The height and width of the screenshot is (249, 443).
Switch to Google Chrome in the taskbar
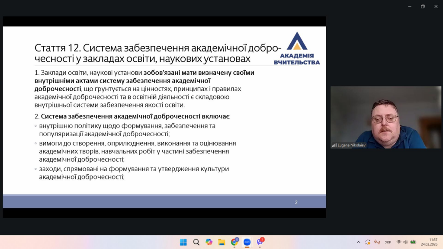coord(234,242)
